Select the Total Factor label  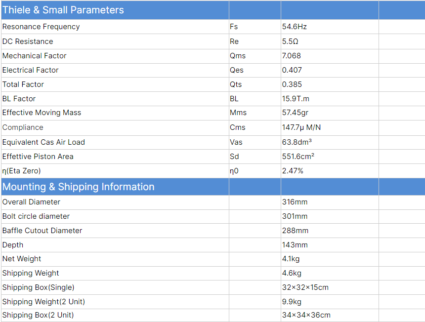coord(23,84)
